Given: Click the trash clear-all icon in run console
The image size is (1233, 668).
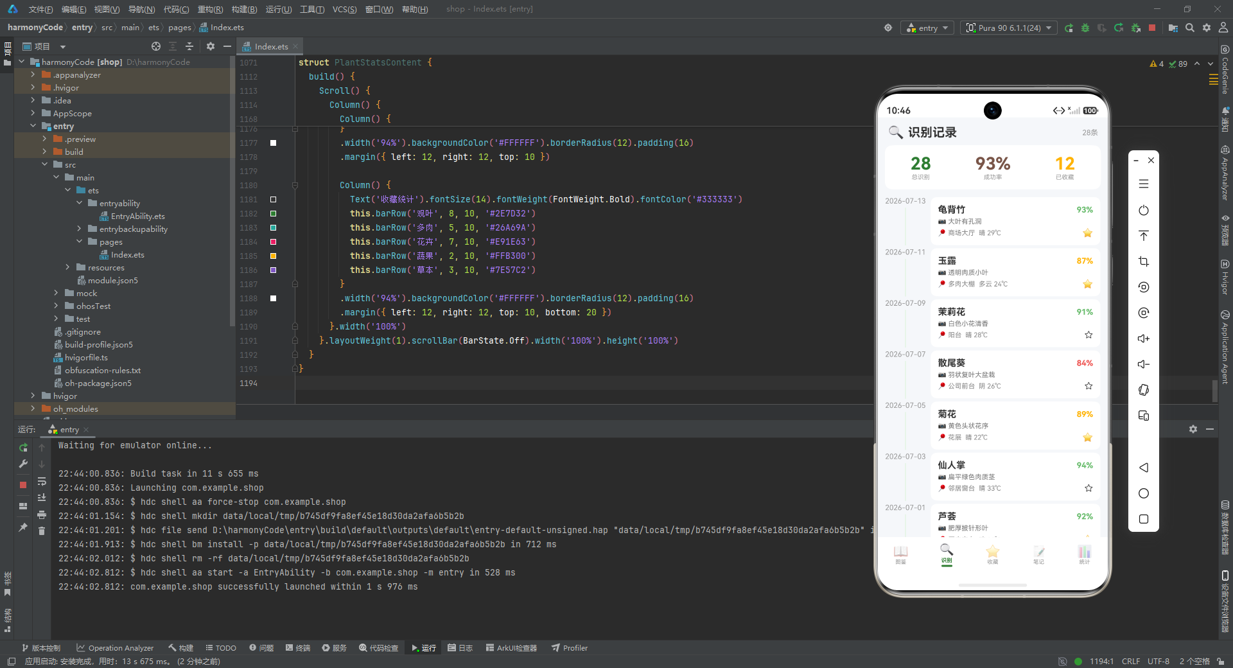Looking at the screenshot, I should pyautogui.click(x=42, y=531).
